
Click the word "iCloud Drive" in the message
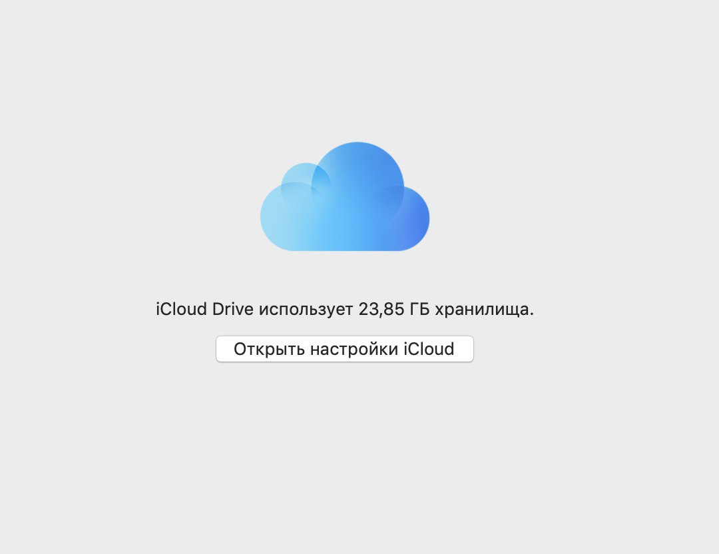tap(204, 309)
